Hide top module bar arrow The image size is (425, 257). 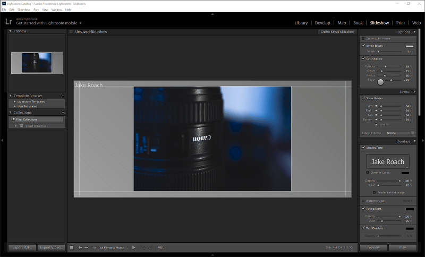(x=212, y=14)
